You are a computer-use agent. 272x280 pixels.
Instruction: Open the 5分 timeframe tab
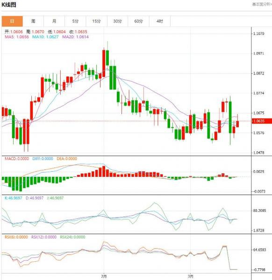click(75, 21)
